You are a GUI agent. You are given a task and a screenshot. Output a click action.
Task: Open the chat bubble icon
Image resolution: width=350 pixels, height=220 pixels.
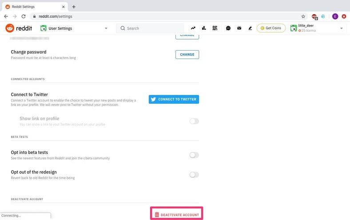[x=228, y=28]
